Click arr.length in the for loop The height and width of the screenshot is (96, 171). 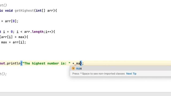point(34,32)
